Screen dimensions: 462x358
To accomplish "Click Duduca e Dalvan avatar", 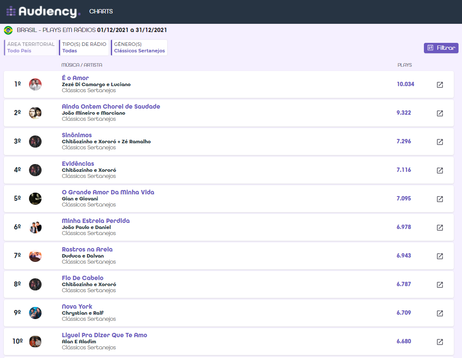I will click(35, 256).
